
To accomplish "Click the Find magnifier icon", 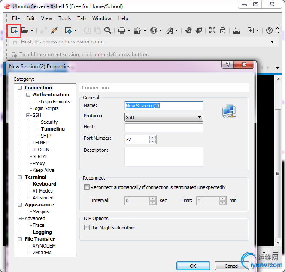I will [x=108, y=30].
